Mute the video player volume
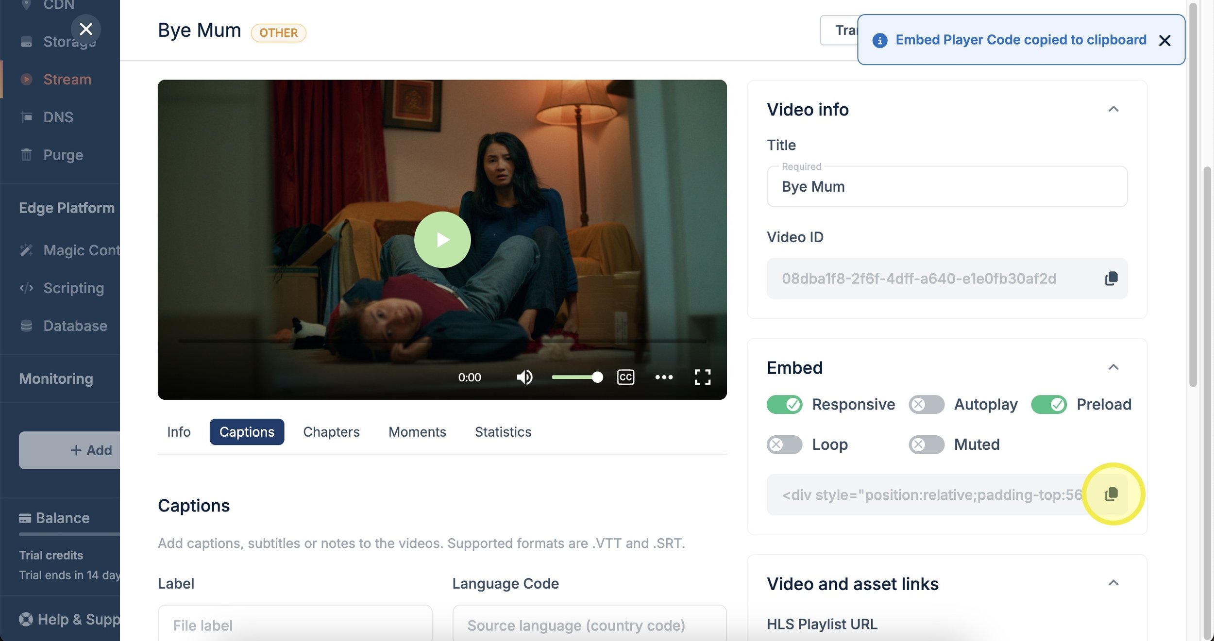The height and width of the screenshot is (641, 1214). point(524,377)
